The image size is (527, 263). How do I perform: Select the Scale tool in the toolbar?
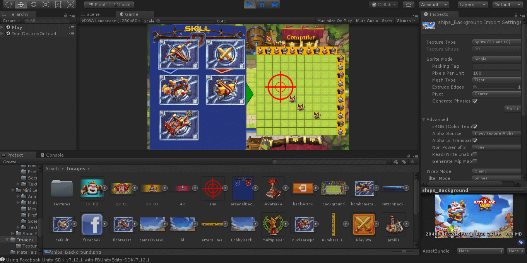[46, 5]
